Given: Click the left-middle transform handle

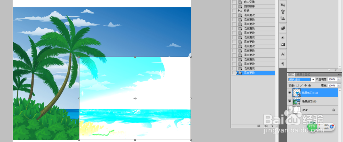Looking at the screenshot, I should click(x=79, y=98).
